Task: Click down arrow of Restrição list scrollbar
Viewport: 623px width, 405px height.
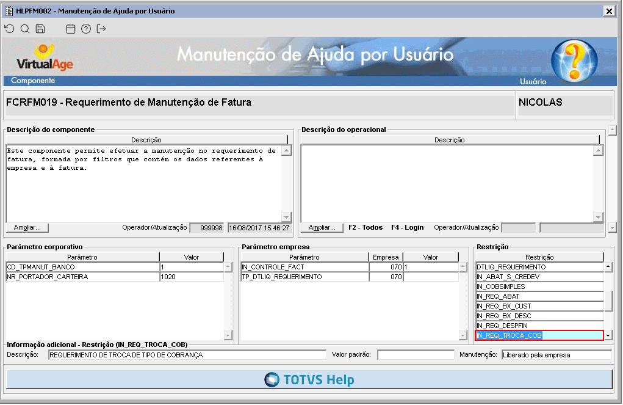Action: coord(608,335)
